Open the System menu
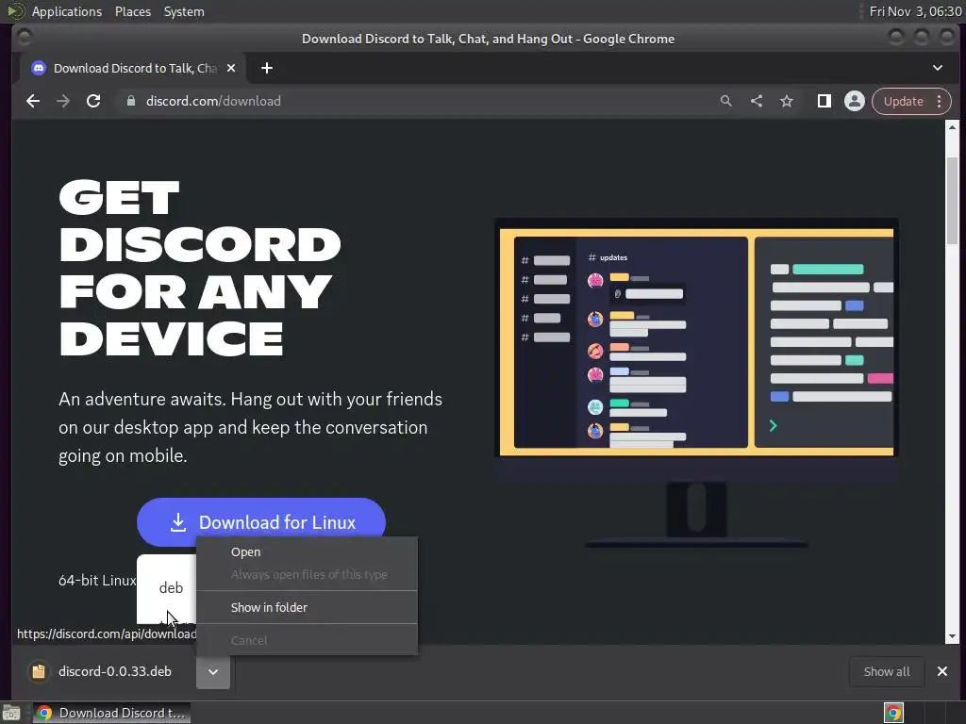The image size is (966, 724). [184, 11]
